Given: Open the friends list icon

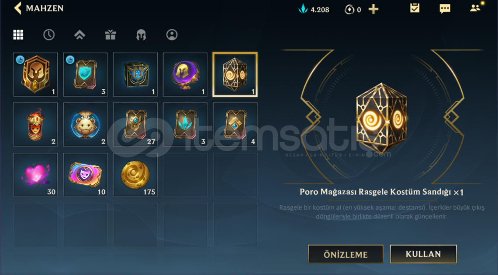Looking at the screenshot, I should pos(475,8).
